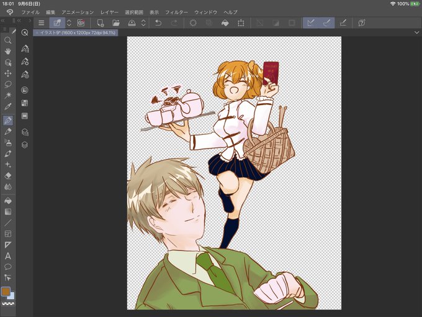The image size is (422, 317).
Task: Open the Layer palette icon
Action: (24, 145)
